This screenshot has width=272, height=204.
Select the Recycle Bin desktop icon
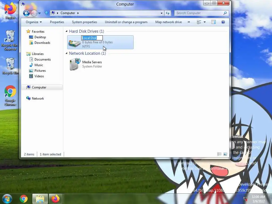(10, 66)
